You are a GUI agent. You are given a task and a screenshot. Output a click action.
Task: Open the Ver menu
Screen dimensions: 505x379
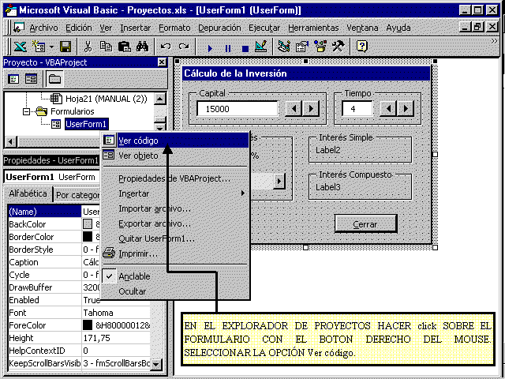106,28
